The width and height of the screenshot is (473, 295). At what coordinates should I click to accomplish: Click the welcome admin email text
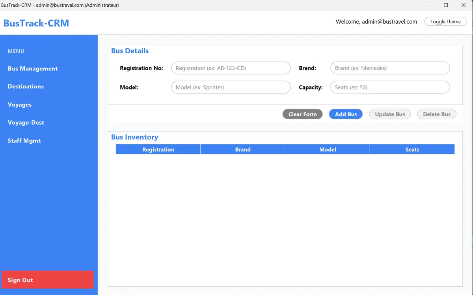coord(376,22)
